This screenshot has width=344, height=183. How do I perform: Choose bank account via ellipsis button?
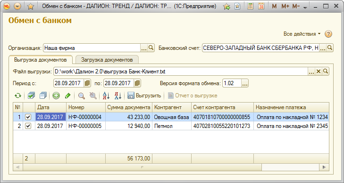pyautogui.click(x=322, y=48)
